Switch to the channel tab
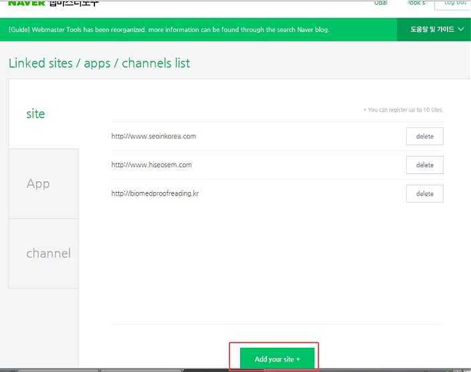This screenshot has width=471, height=372. pyautogui.click(x=43, y=254)
